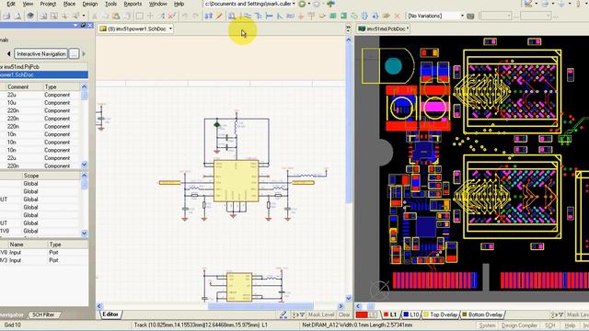Click the Cut icon in the toolbar
The image size is (589, 331).
(x=95, y=17)
